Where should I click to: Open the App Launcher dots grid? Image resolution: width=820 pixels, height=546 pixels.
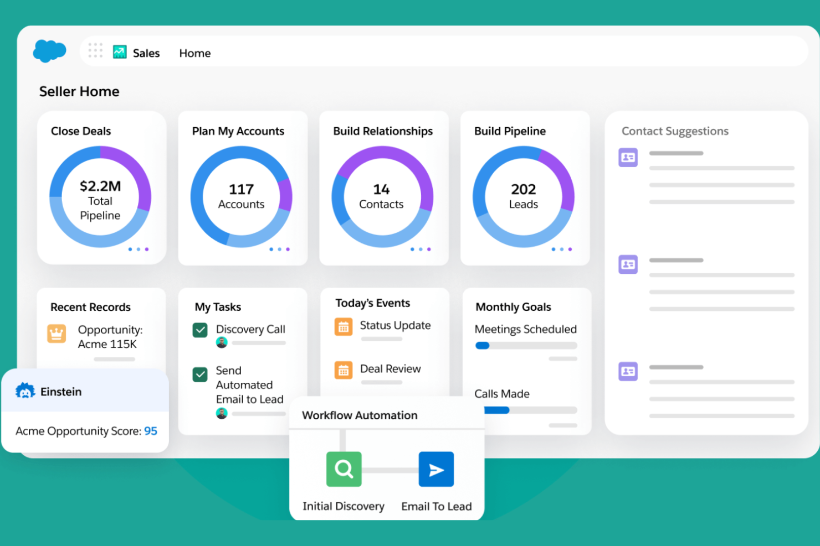[95, 50]
